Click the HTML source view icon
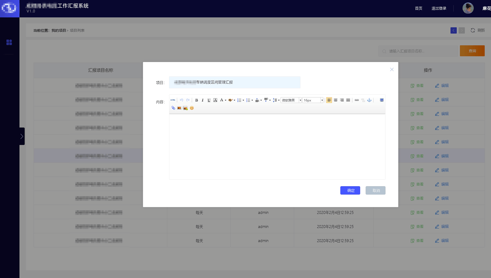The width and height of the screenshot is (491, 278). point(173,100)
